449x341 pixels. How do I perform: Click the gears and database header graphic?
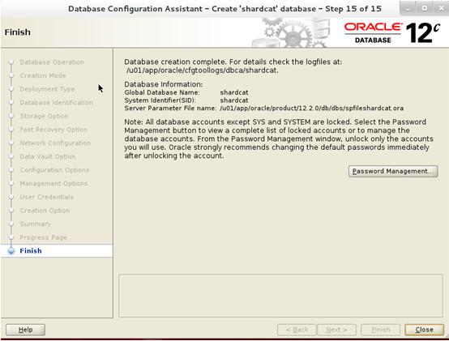tap(291, 32)
